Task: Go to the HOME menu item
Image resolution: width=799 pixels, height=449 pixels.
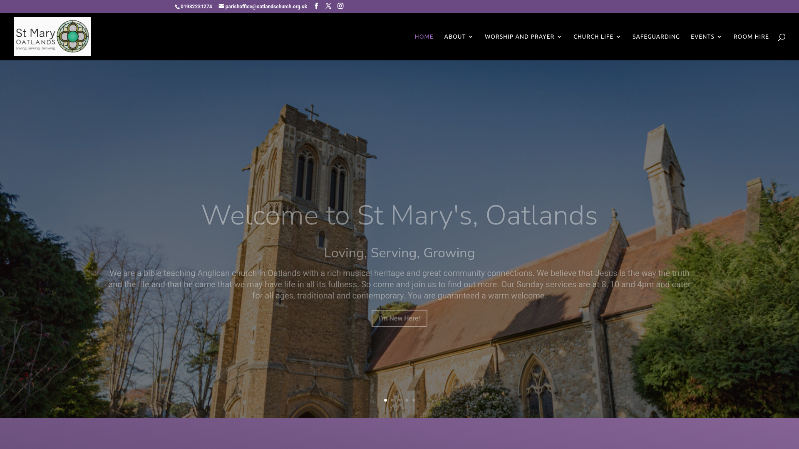Action: (x=424, y=37)
